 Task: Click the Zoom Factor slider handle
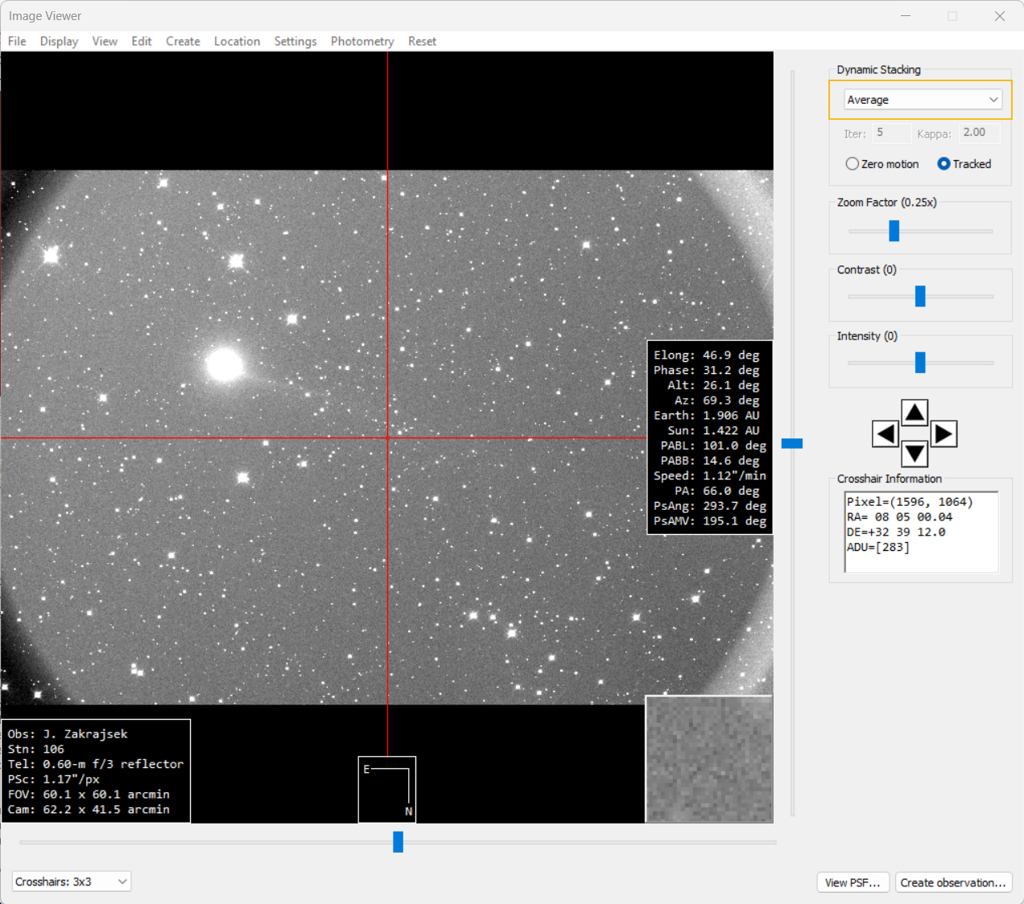click(x=894, y=231)
